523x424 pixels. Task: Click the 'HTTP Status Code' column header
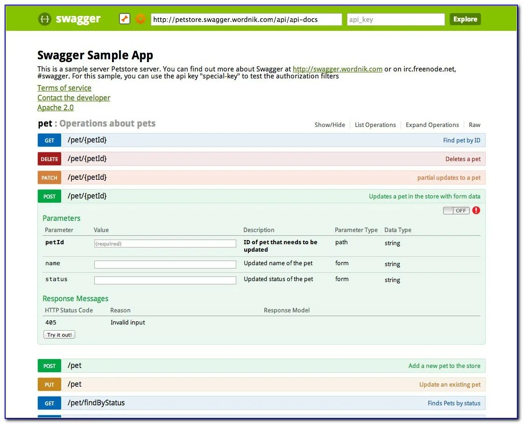tap(69, 311)
